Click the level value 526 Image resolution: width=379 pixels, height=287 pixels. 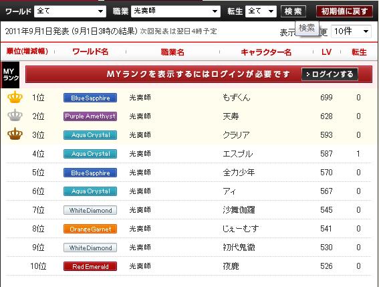coord(326,266)
